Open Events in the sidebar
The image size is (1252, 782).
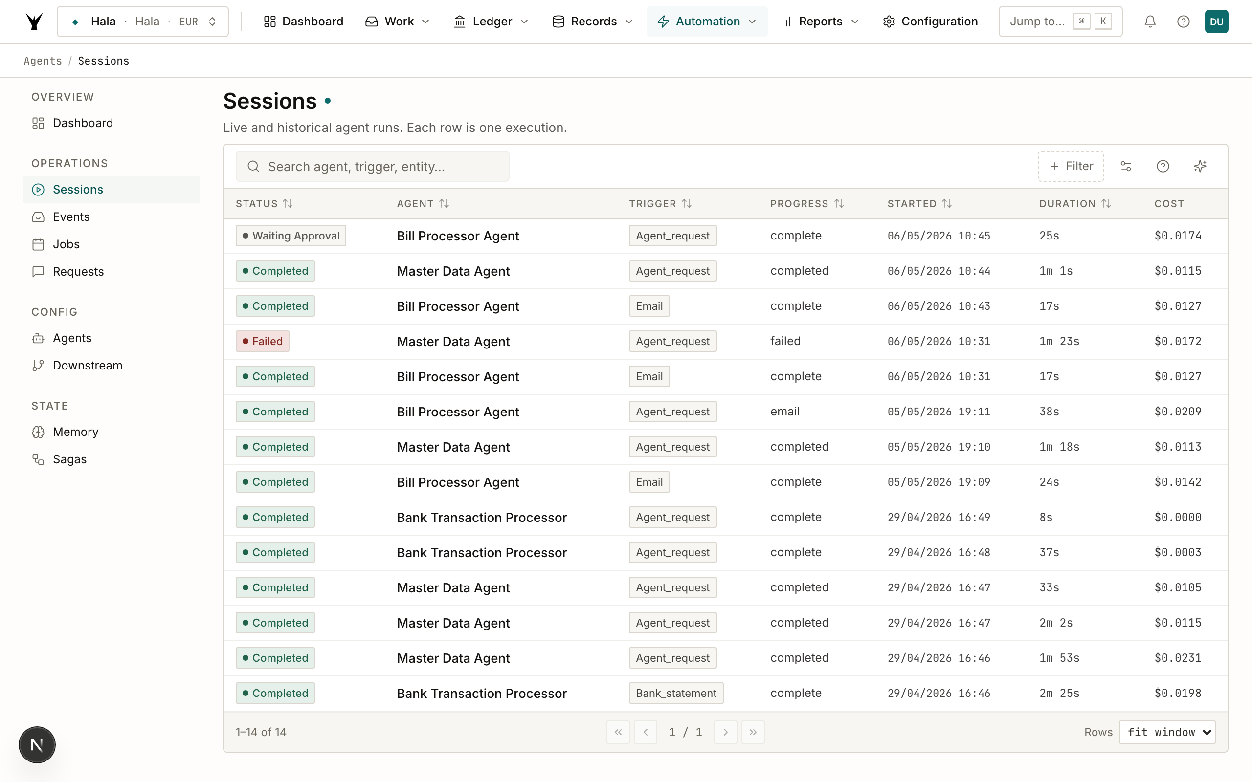[111, 217]
